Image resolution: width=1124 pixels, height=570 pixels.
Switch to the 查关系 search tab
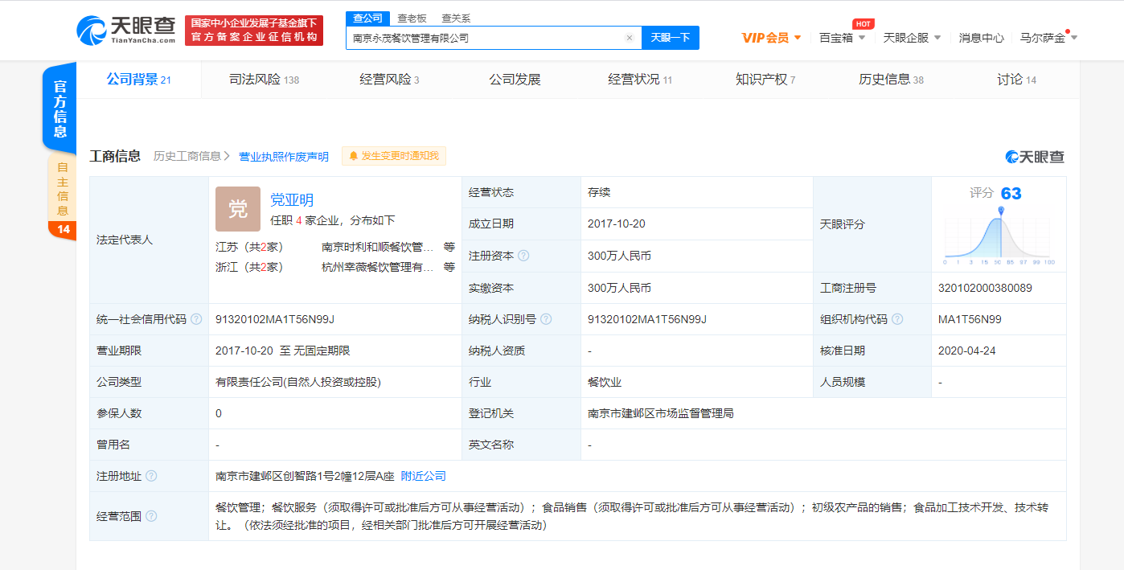(456, 18)
